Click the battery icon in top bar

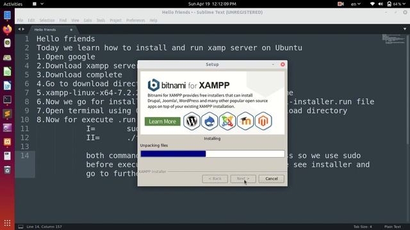point(389,4)
